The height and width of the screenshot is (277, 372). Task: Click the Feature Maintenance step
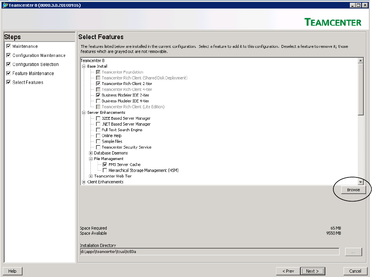33,73
